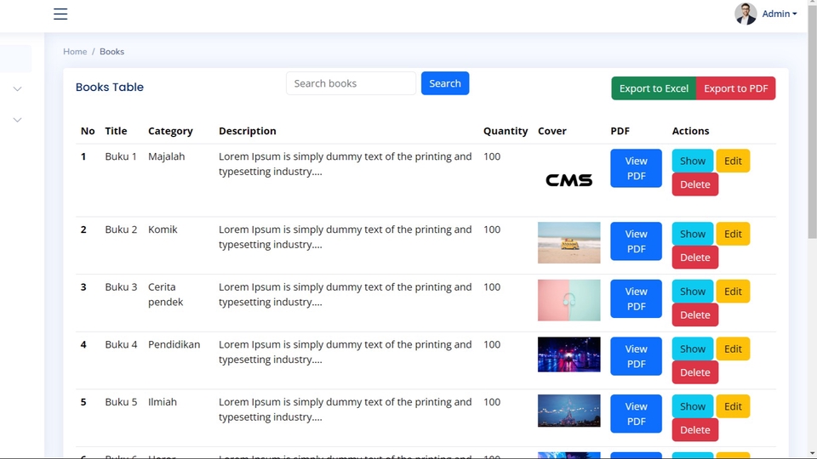
Task: Open the beach cover of Buku 2
Action: click(x=569, y=242)
